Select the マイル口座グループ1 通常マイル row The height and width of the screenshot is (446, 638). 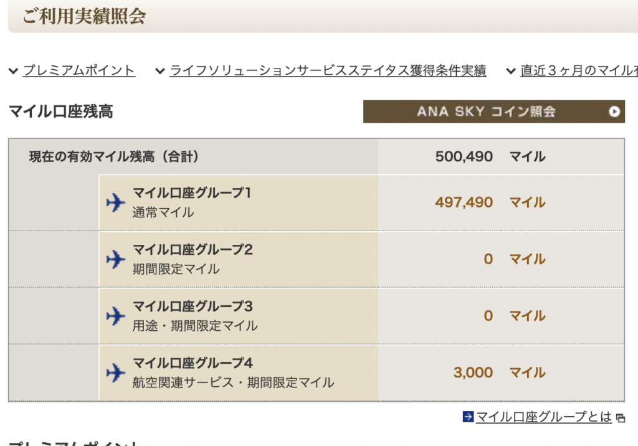click(x=361, y=202)
